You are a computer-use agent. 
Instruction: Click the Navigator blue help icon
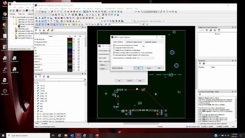coord(48,77)
